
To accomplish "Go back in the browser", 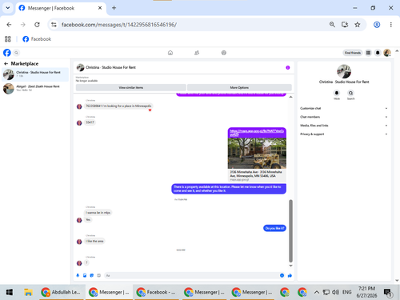I will pos(9,25).
